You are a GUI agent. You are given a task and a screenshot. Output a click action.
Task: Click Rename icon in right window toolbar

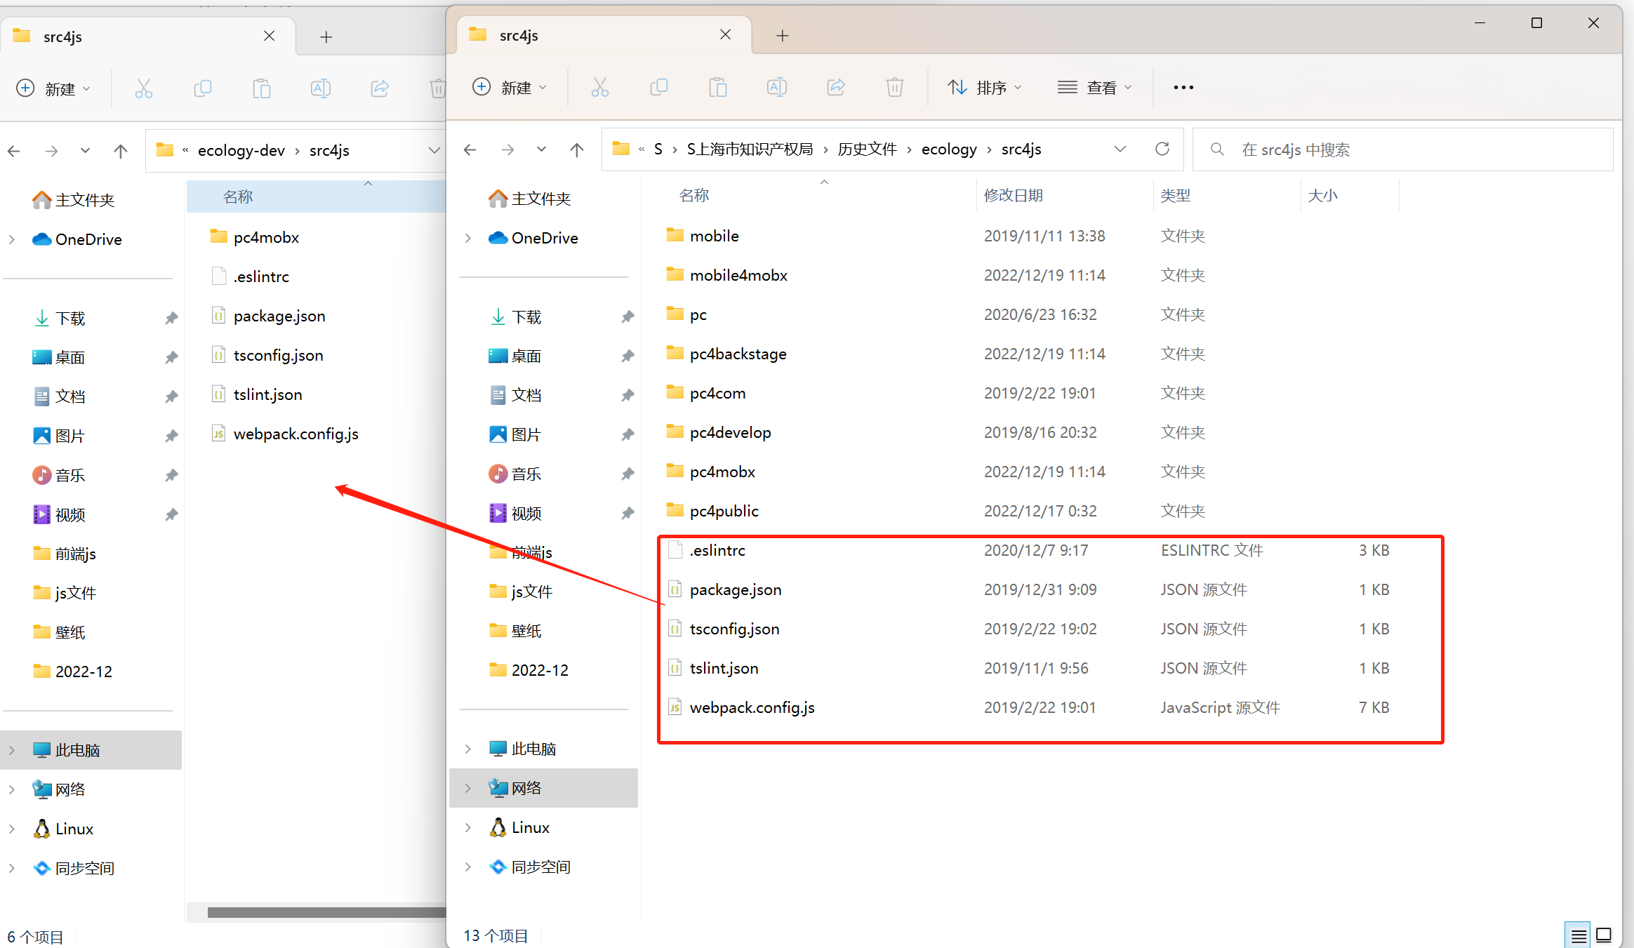point(776,88)
